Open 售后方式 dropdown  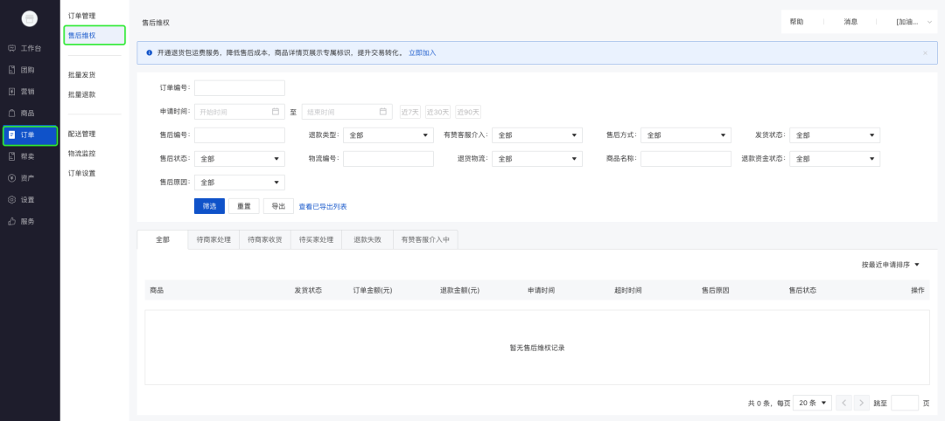(x=686, y=135)
